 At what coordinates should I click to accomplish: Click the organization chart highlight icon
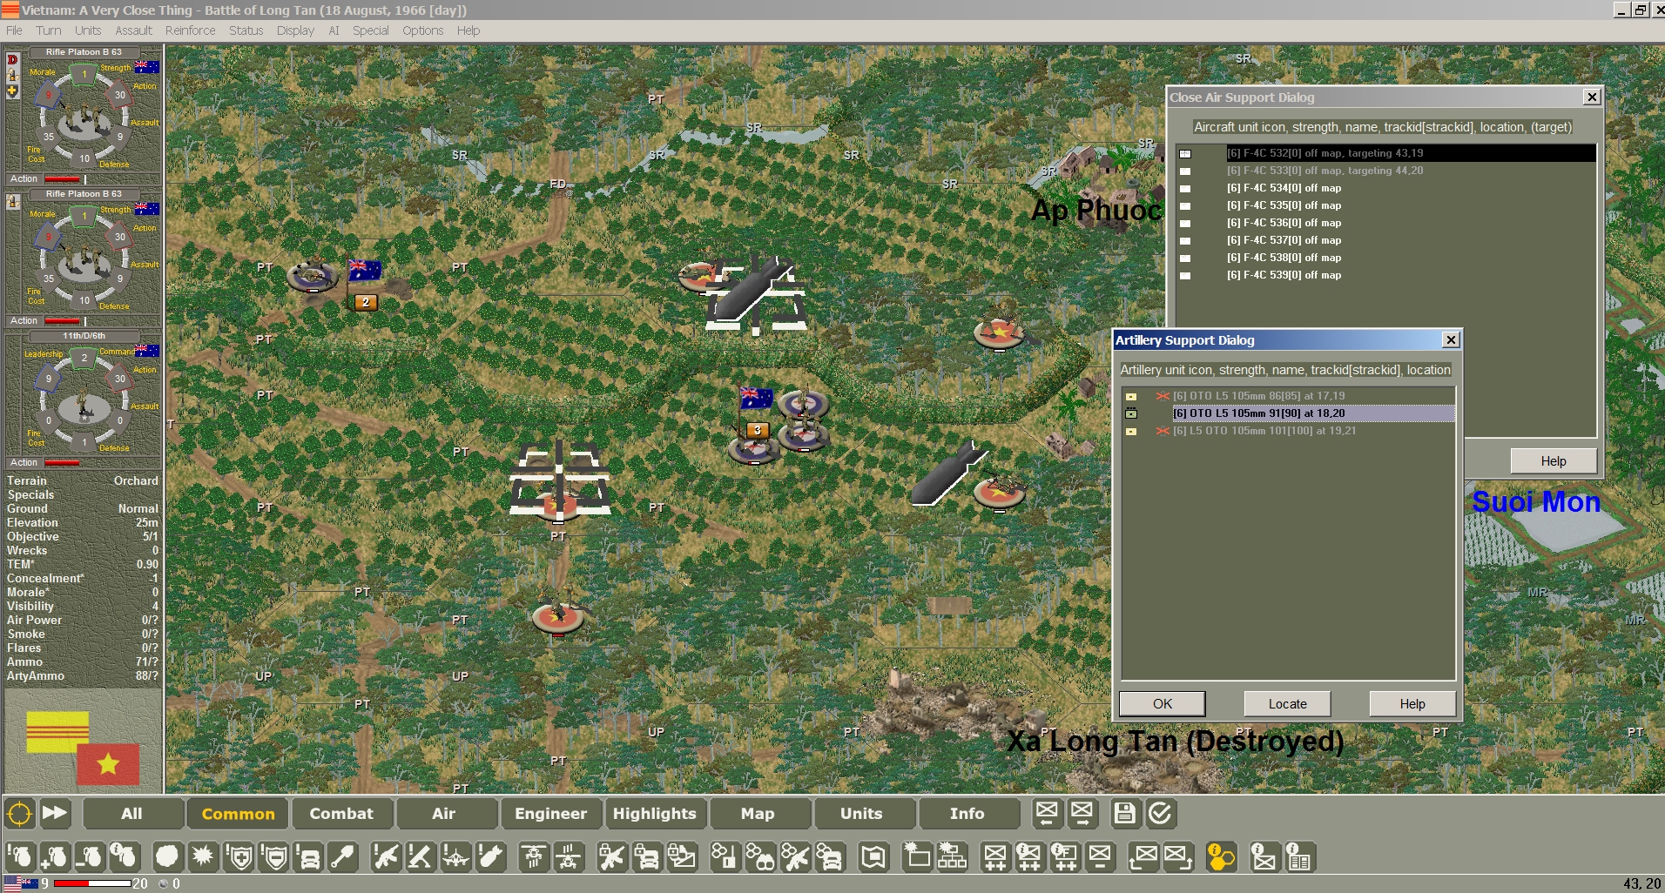coord(952,857)
